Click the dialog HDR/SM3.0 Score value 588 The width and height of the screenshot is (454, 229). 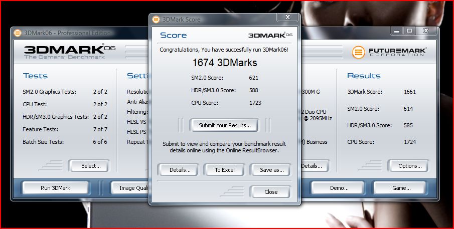(253, 90)
